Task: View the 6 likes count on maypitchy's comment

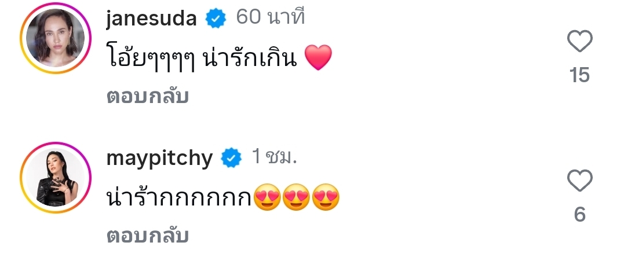Action: [579, 215]
